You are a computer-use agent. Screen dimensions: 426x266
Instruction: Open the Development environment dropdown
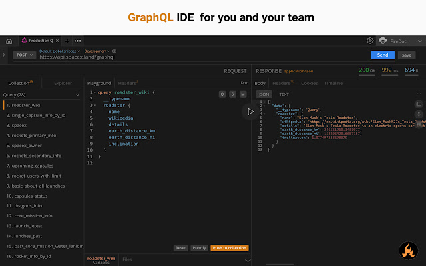[97, 51]
